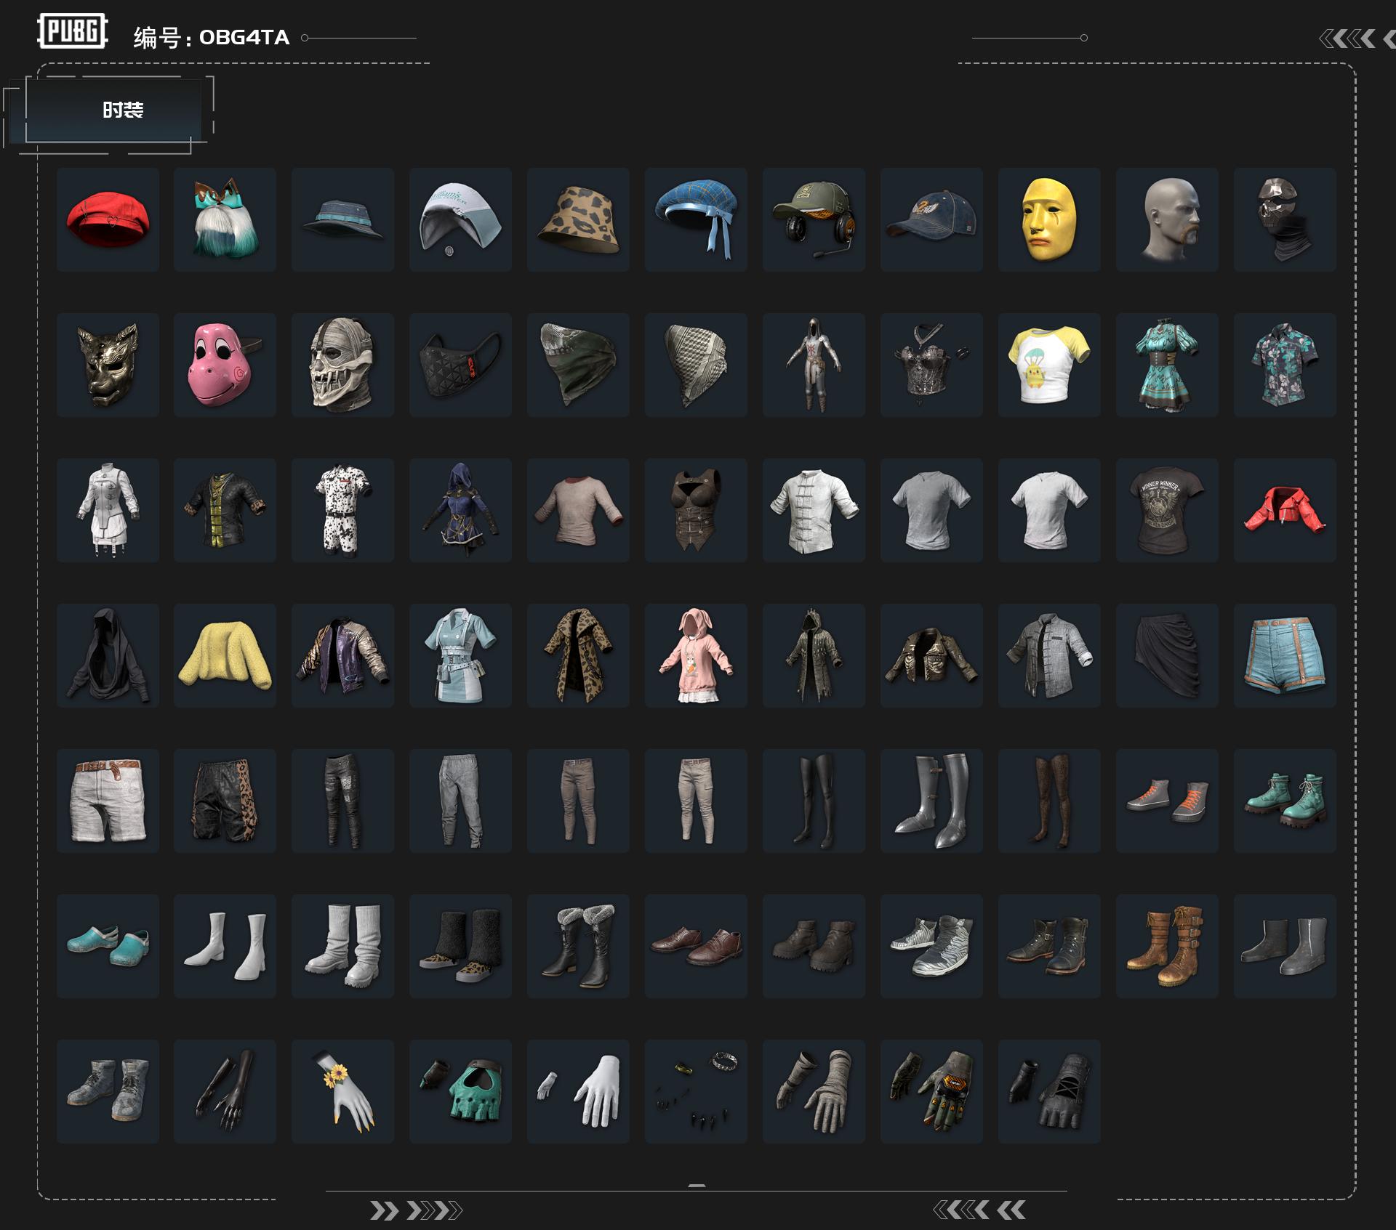
Task: Click bottom-left right-pointing chevron arrows
Action: click(x=416, y=1210)
